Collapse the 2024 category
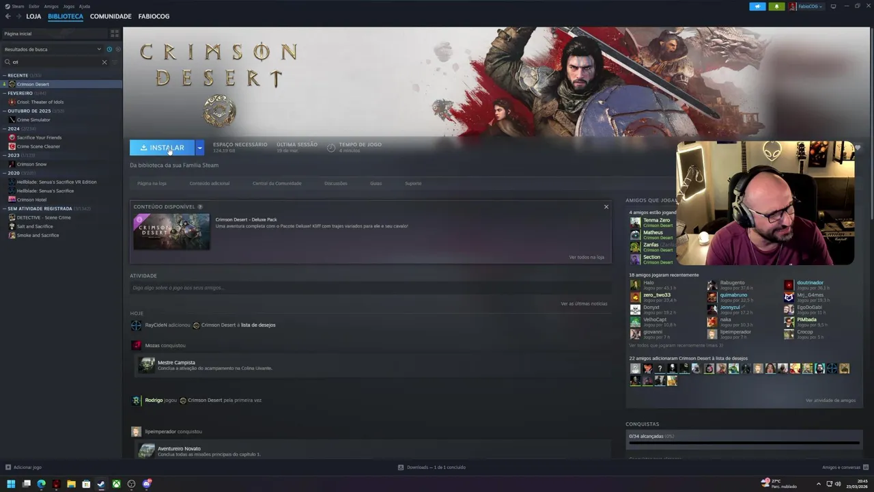Image resolution: width=874 pixels, height=492 pixels. [x=4, y=128]
